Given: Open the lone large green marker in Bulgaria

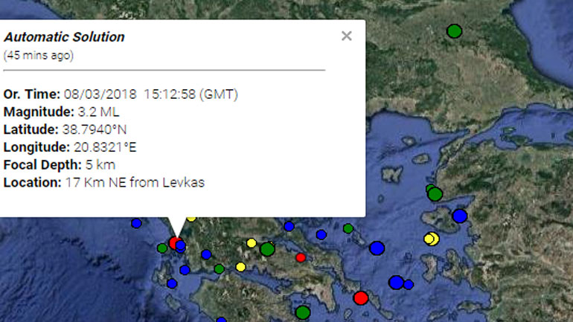Looking at the screenshot, I should click(x=454, y=31).
